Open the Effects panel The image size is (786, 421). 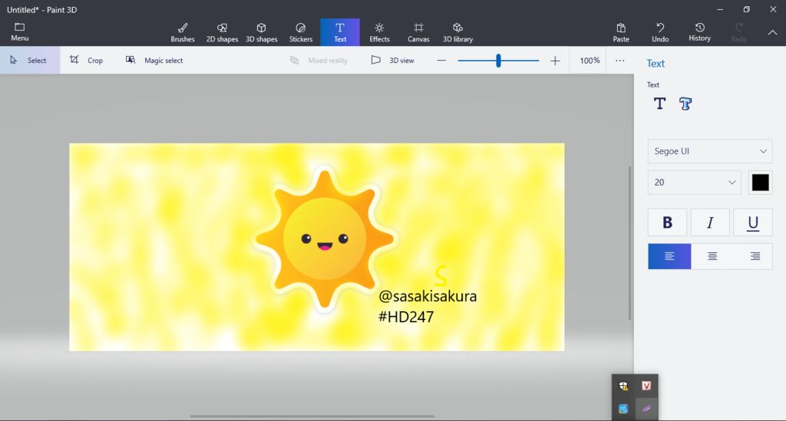click(x=379, y=32)
